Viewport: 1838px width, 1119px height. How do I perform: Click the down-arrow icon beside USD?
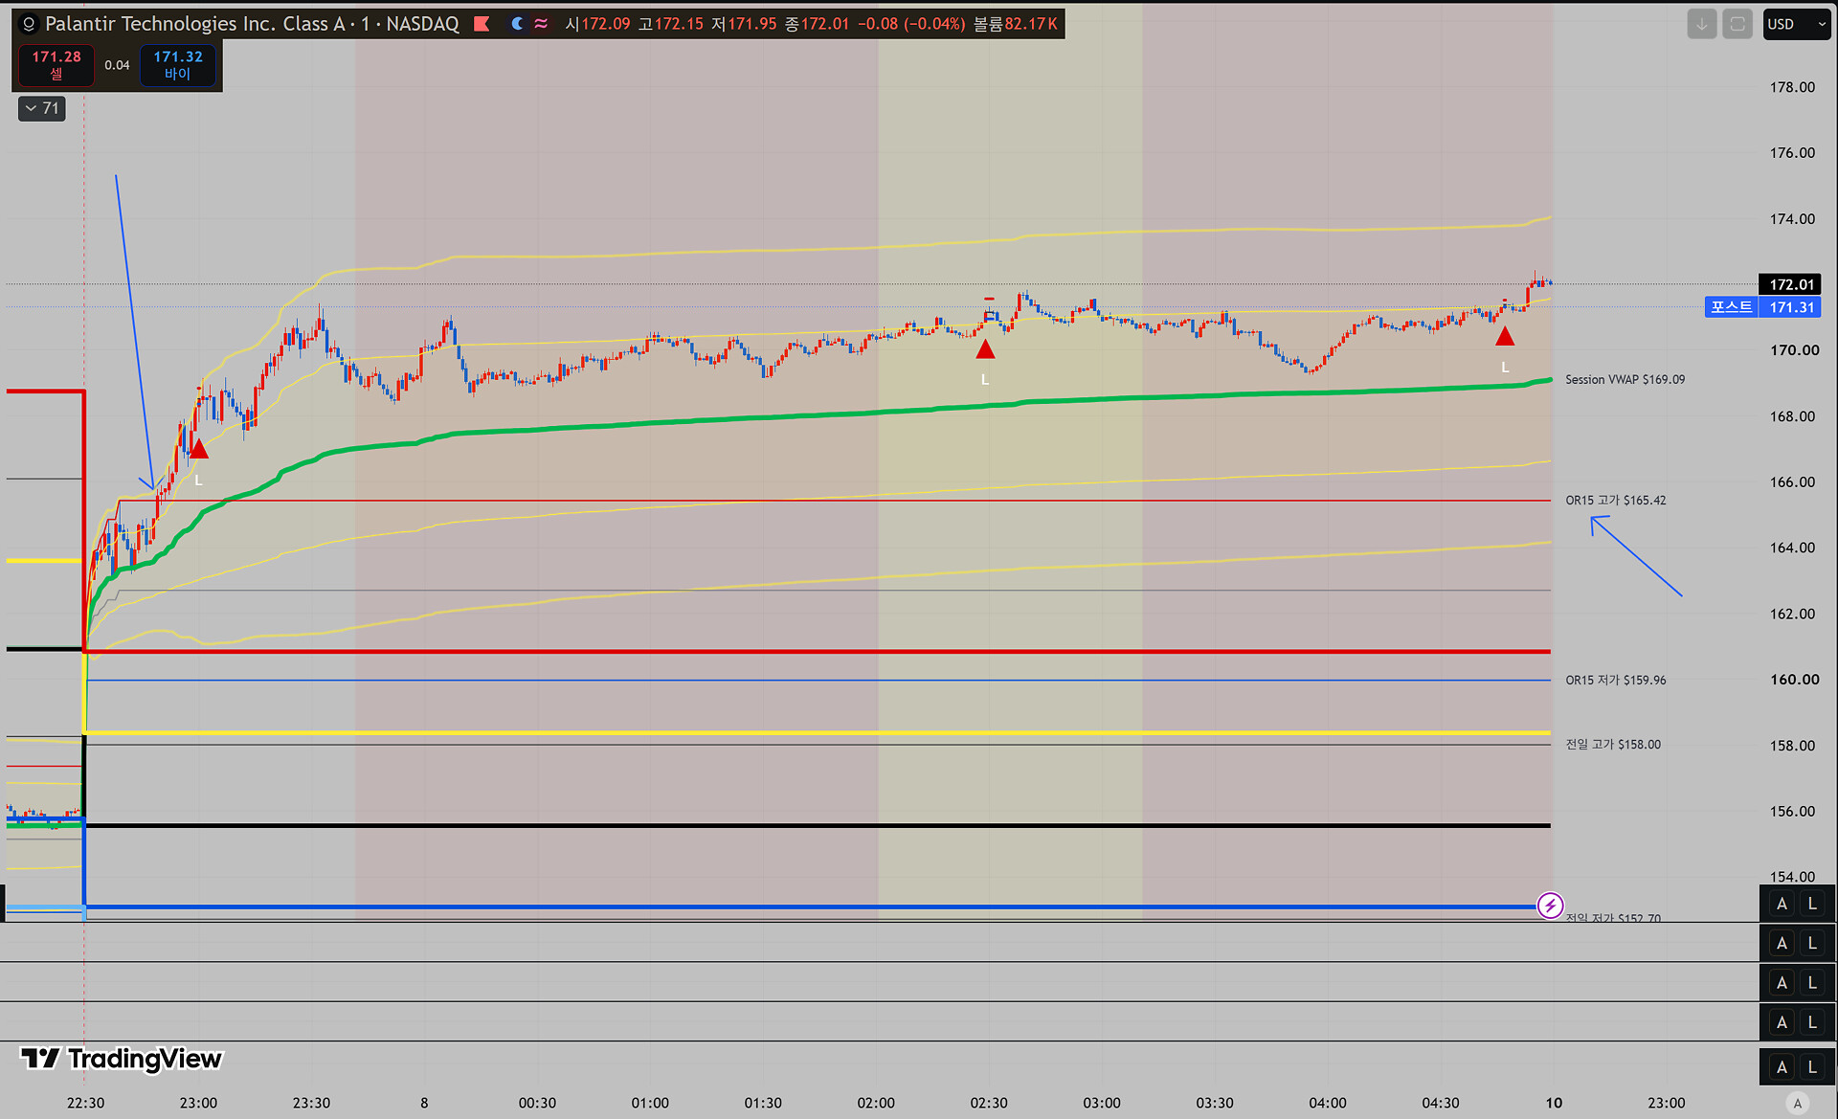point(1701,24)
